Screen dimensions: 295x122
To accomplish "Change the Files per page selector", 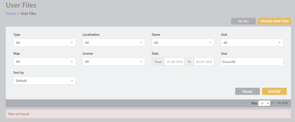I will point(264,103).
